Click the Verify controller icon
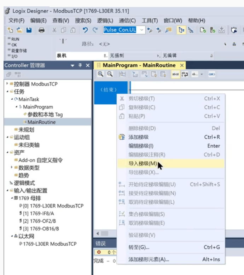Screen dimensions: 244x275 coord(213,30)
